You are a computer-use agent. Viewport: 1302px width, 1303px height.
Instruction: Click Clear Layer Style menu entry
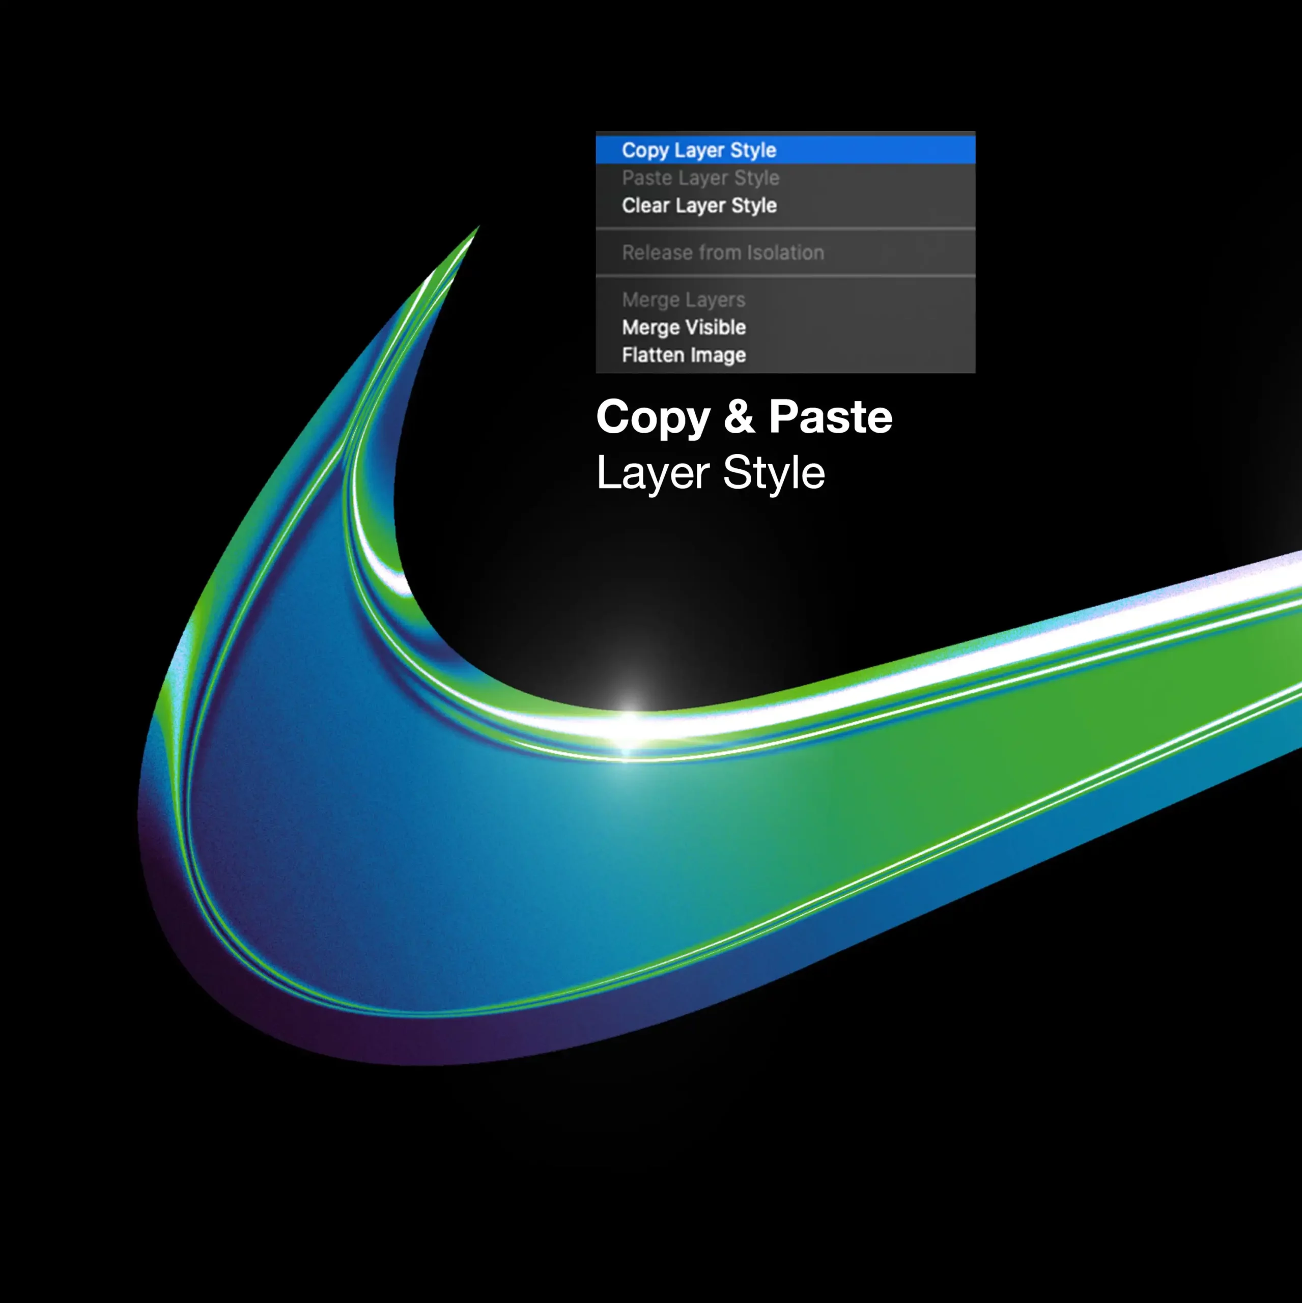point(785,205)
